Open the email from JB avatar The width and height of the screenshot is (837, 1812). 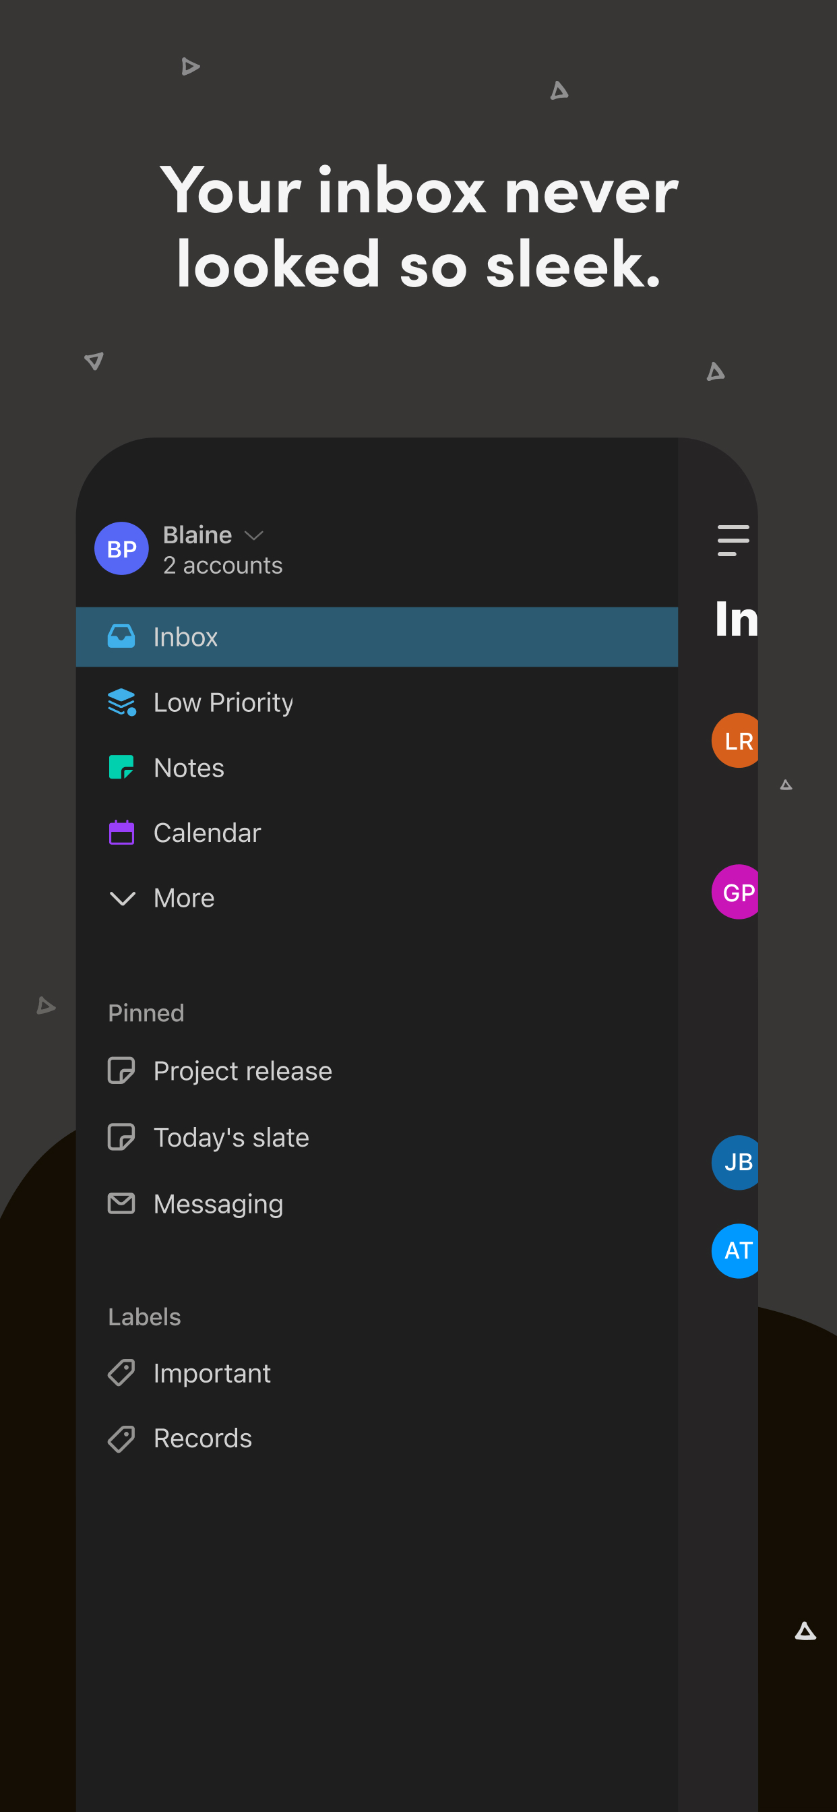(736, 1162)
